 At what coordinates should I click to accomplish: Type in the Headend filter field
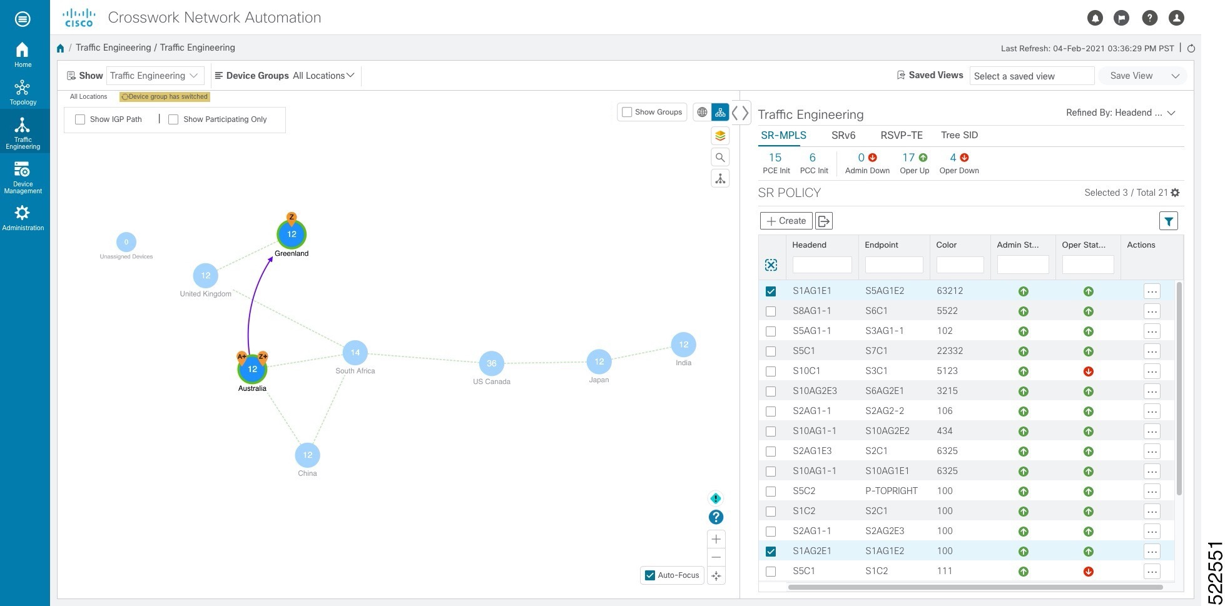(x=821, y=265)
